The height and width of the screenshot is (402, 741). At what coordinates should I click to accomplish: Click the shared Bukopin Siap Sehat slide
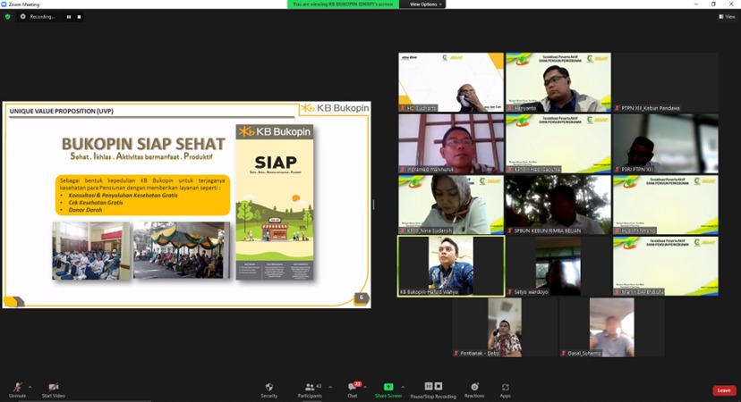pyautogui.click(x=186, y=205)
